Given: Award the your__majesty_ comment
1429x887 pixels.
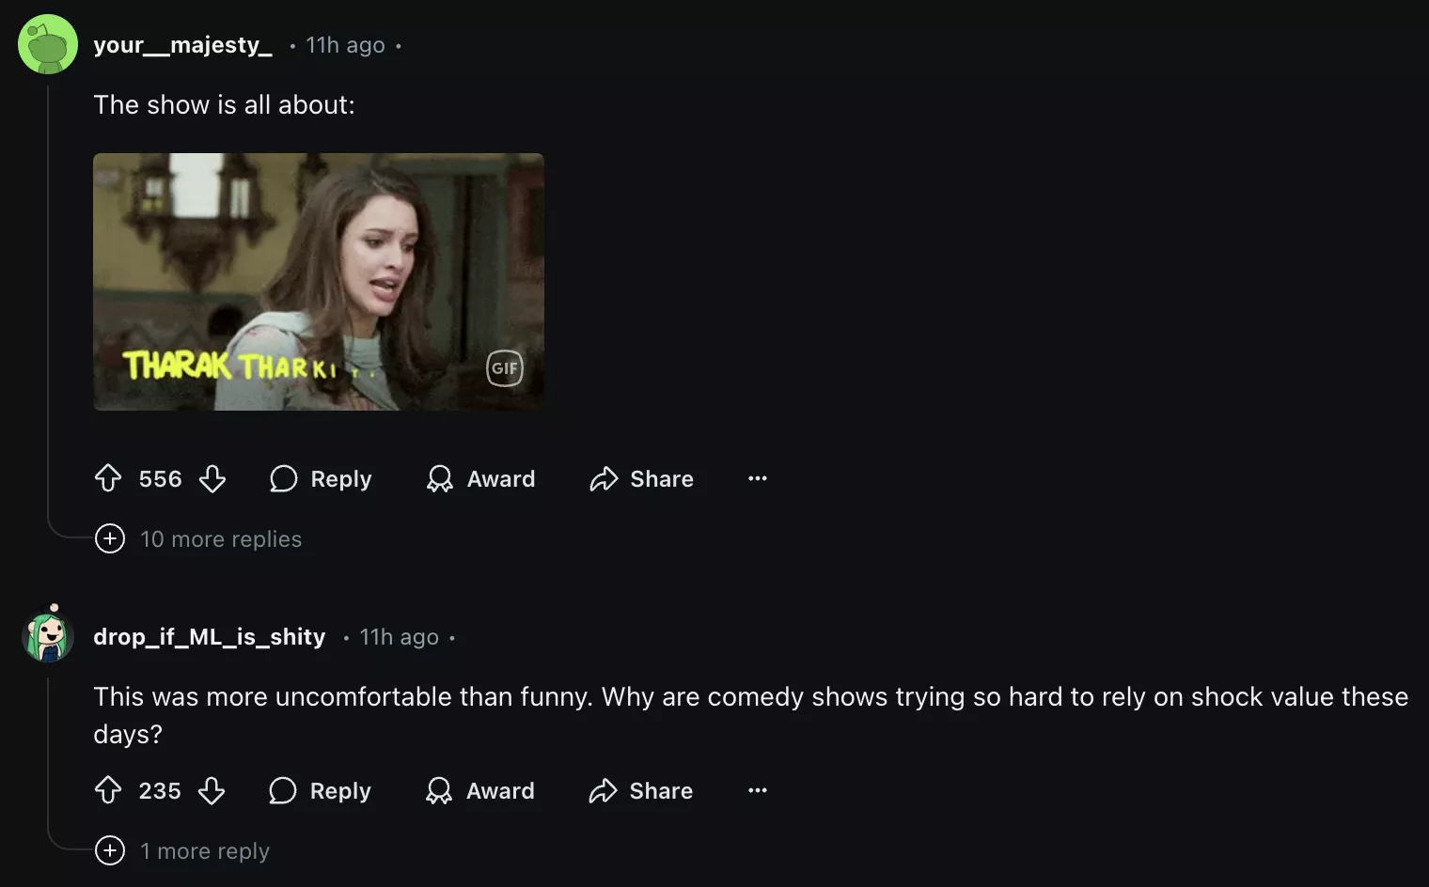Looking at the screenshot, I should point(480,478).
